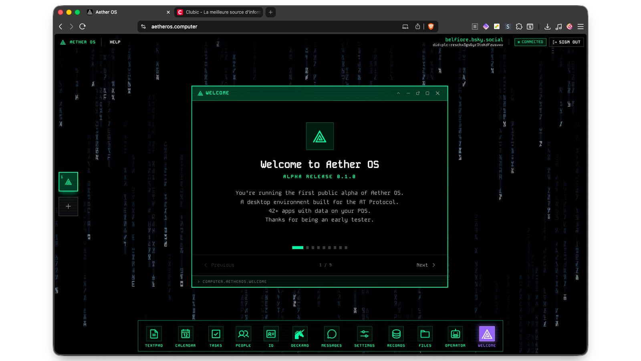This screenshot has height=361, width=641.
Task: Open the Tasks app
Action: pyautogui.click(x=216, y=337)
